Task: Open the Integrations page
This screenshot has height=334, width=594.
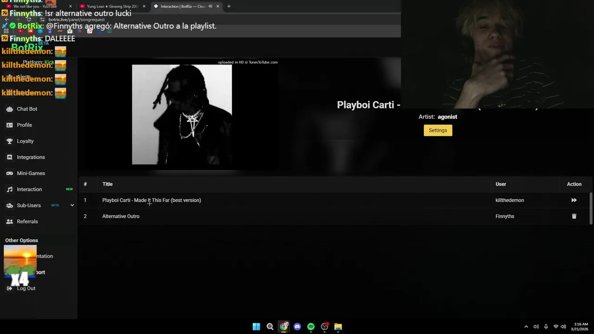Action: (31, 157)
